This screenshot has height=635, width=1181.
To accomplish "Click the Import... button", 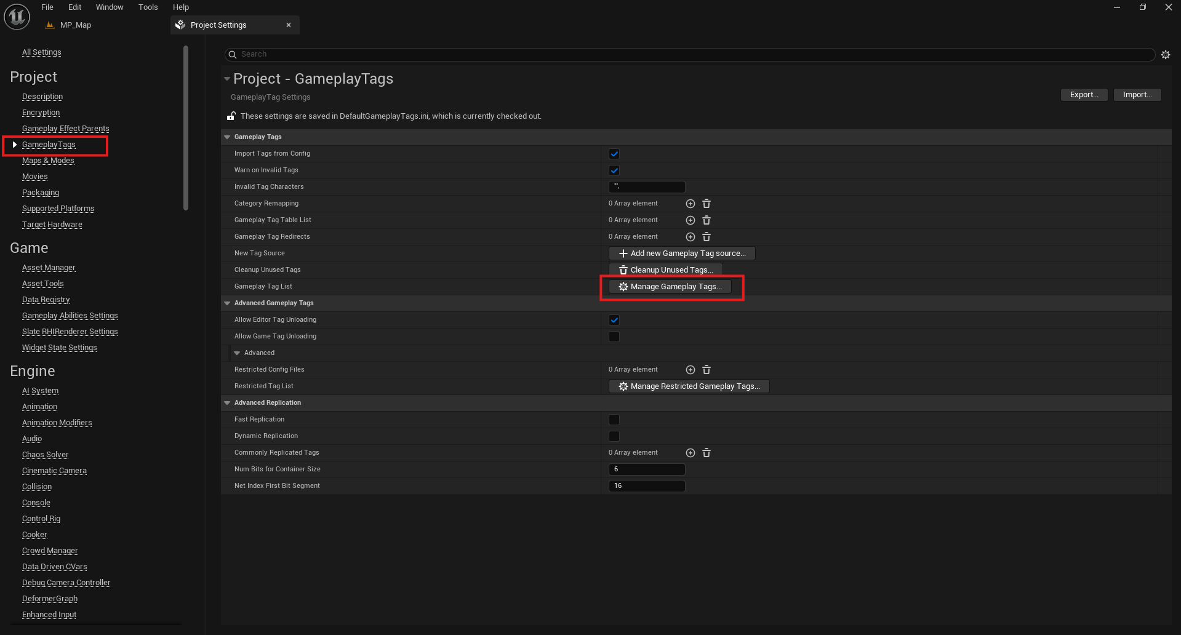I will (x=1137, y=95).
